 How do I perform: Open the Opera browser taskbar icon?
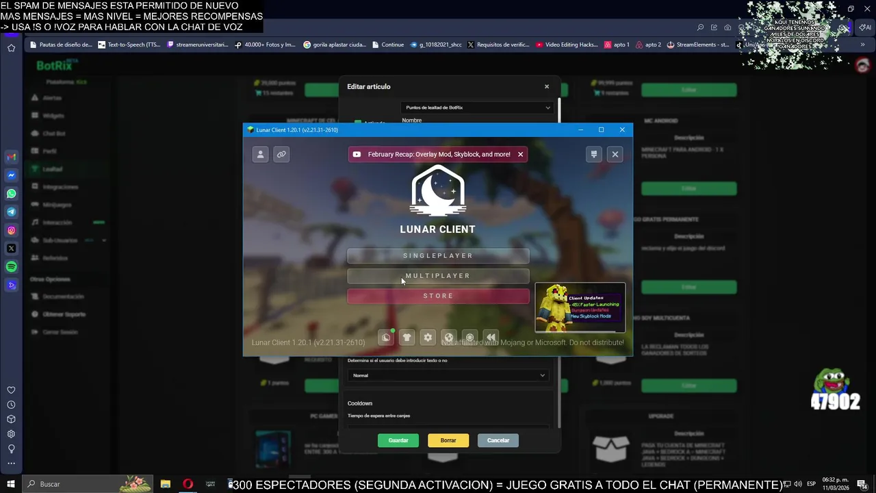coord(188,484)
